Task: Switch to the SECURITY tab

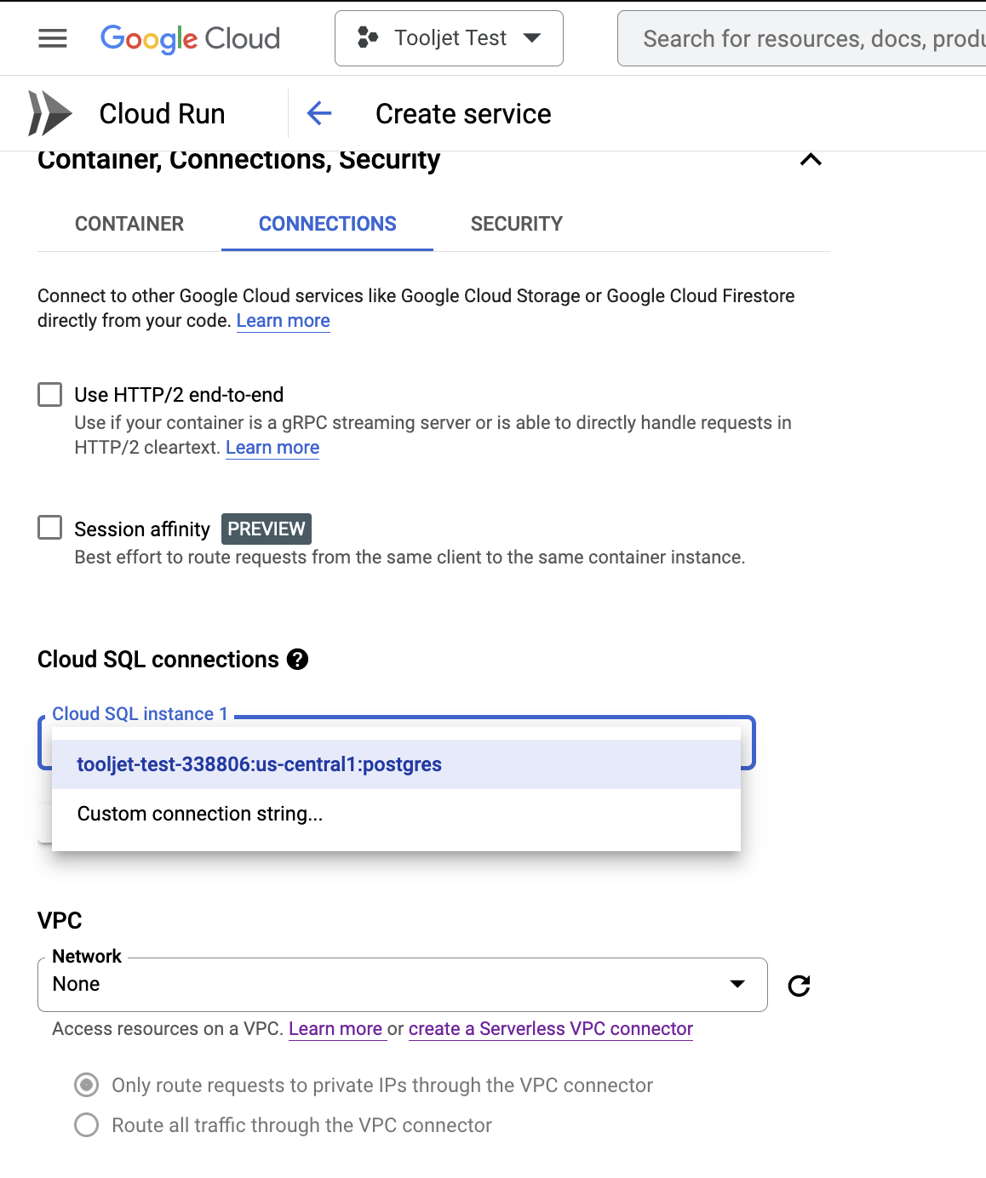Action: coord(516,224)
